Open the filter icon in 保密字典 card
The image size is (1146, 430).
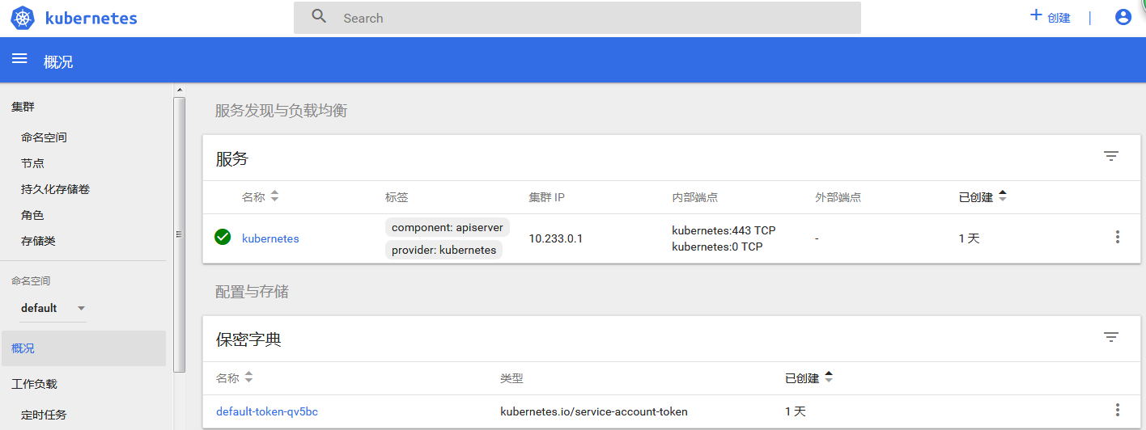[x=1111, y=337]
